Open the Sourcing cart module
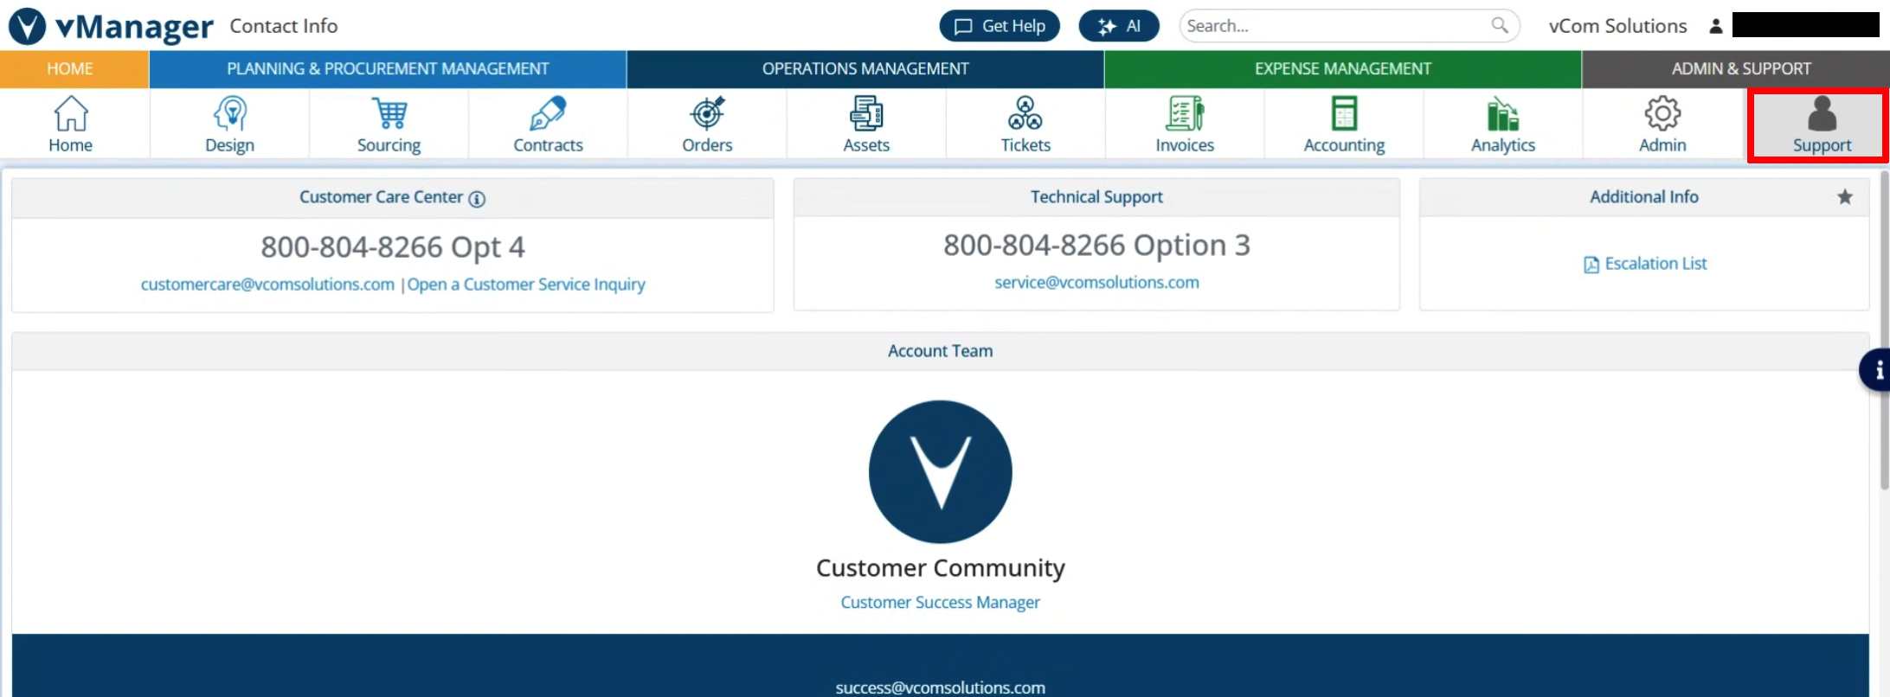1890x697 pixels. pos(389,124)
